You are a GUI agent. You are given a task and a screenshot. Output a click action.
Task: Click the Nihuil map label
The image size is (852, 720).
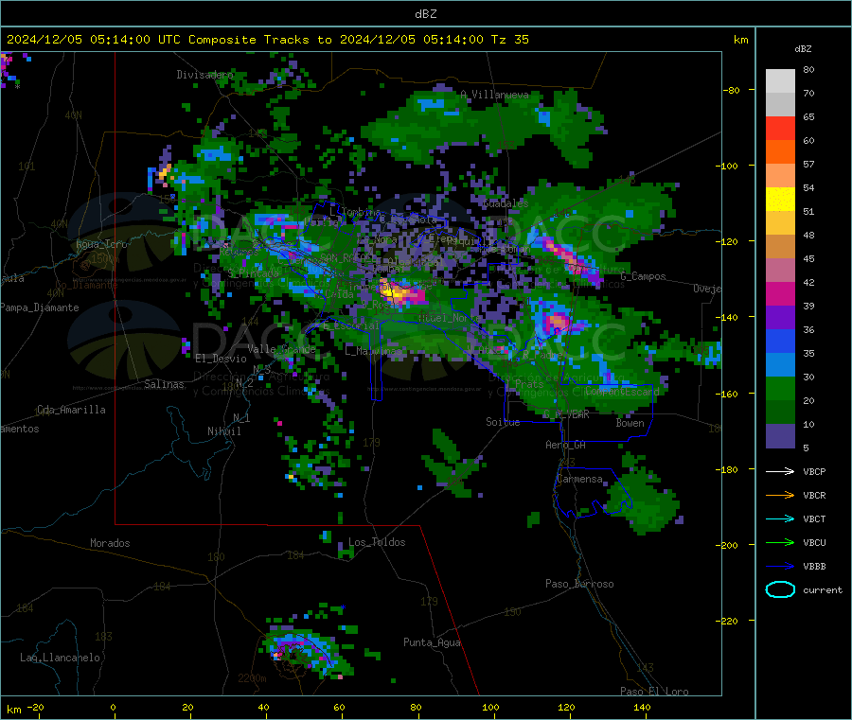(x=223, y=431)
